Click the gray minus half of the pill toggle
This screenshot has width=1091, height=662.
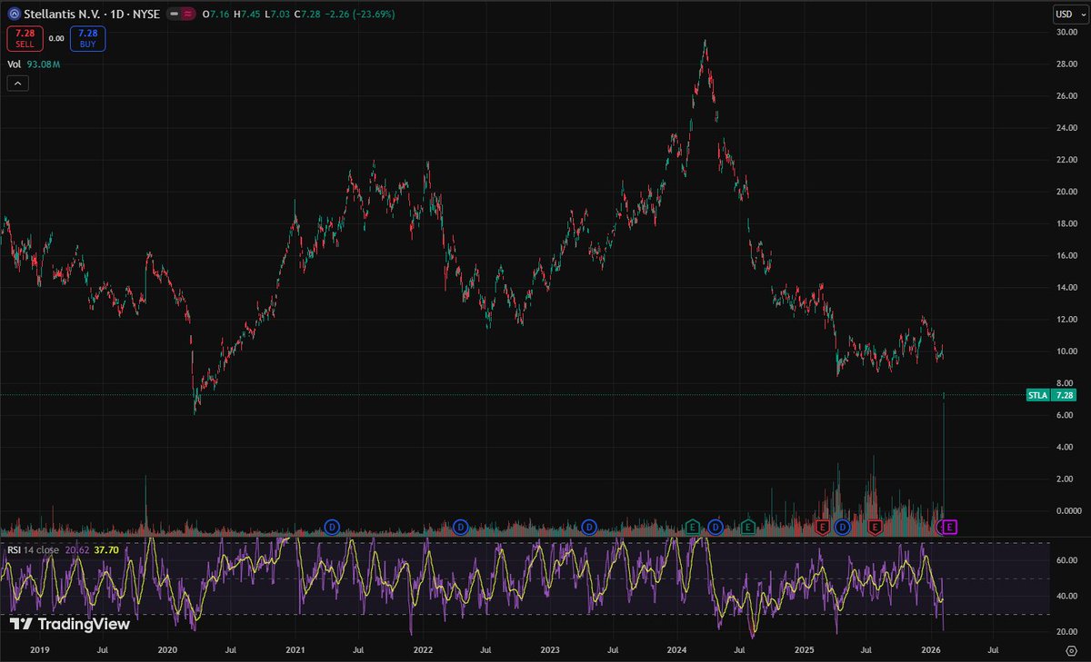[174, 14]
